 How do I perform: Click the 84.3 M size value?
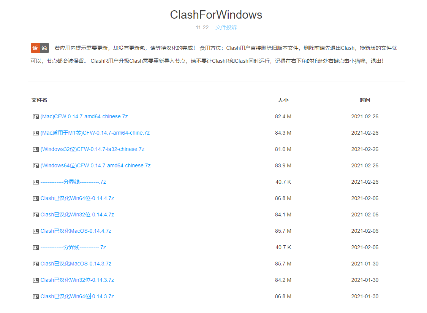point(283,133)
